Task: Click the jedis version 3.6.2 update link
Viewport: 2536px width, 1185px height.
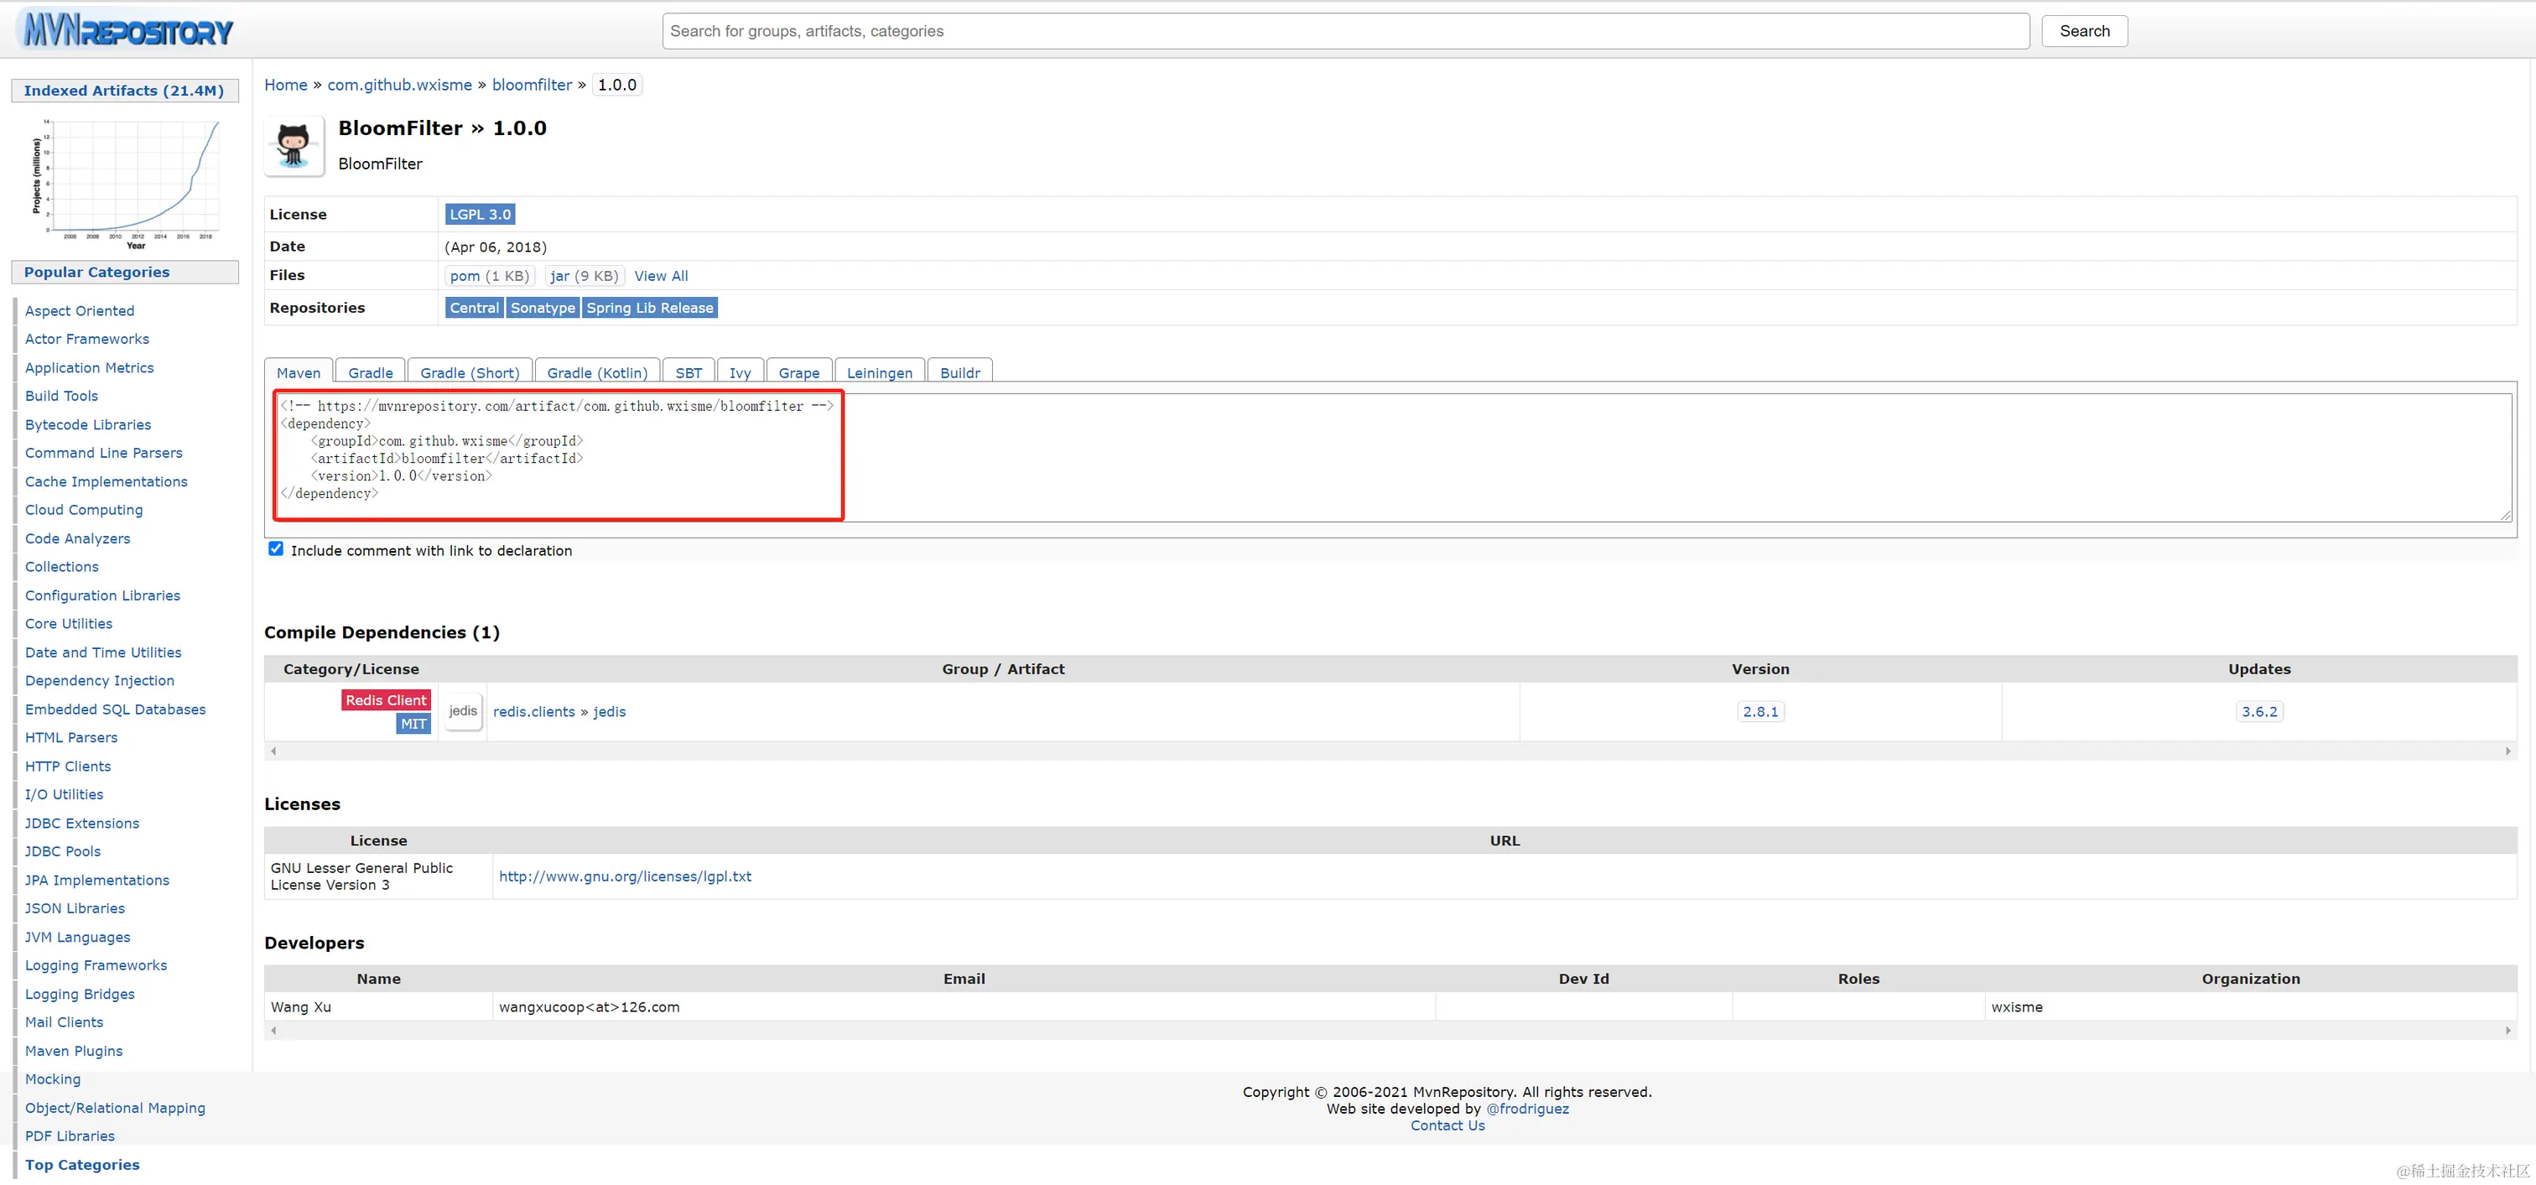Action: (x=2258, y=712)
